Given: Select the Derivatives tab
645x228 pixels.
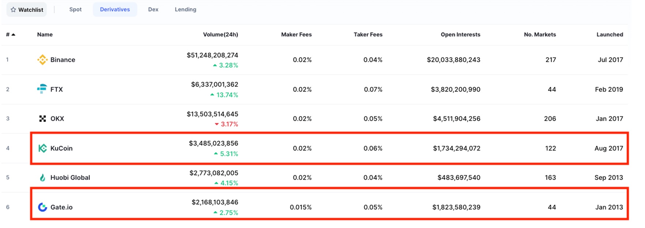Looking at the screenshot, I should pos(115,9).
